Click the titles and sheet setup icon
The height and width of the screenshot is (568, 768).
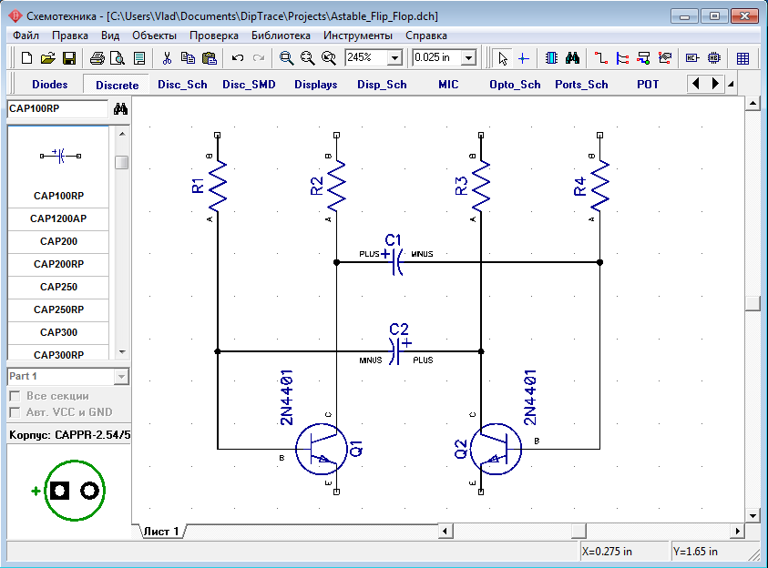139,58
